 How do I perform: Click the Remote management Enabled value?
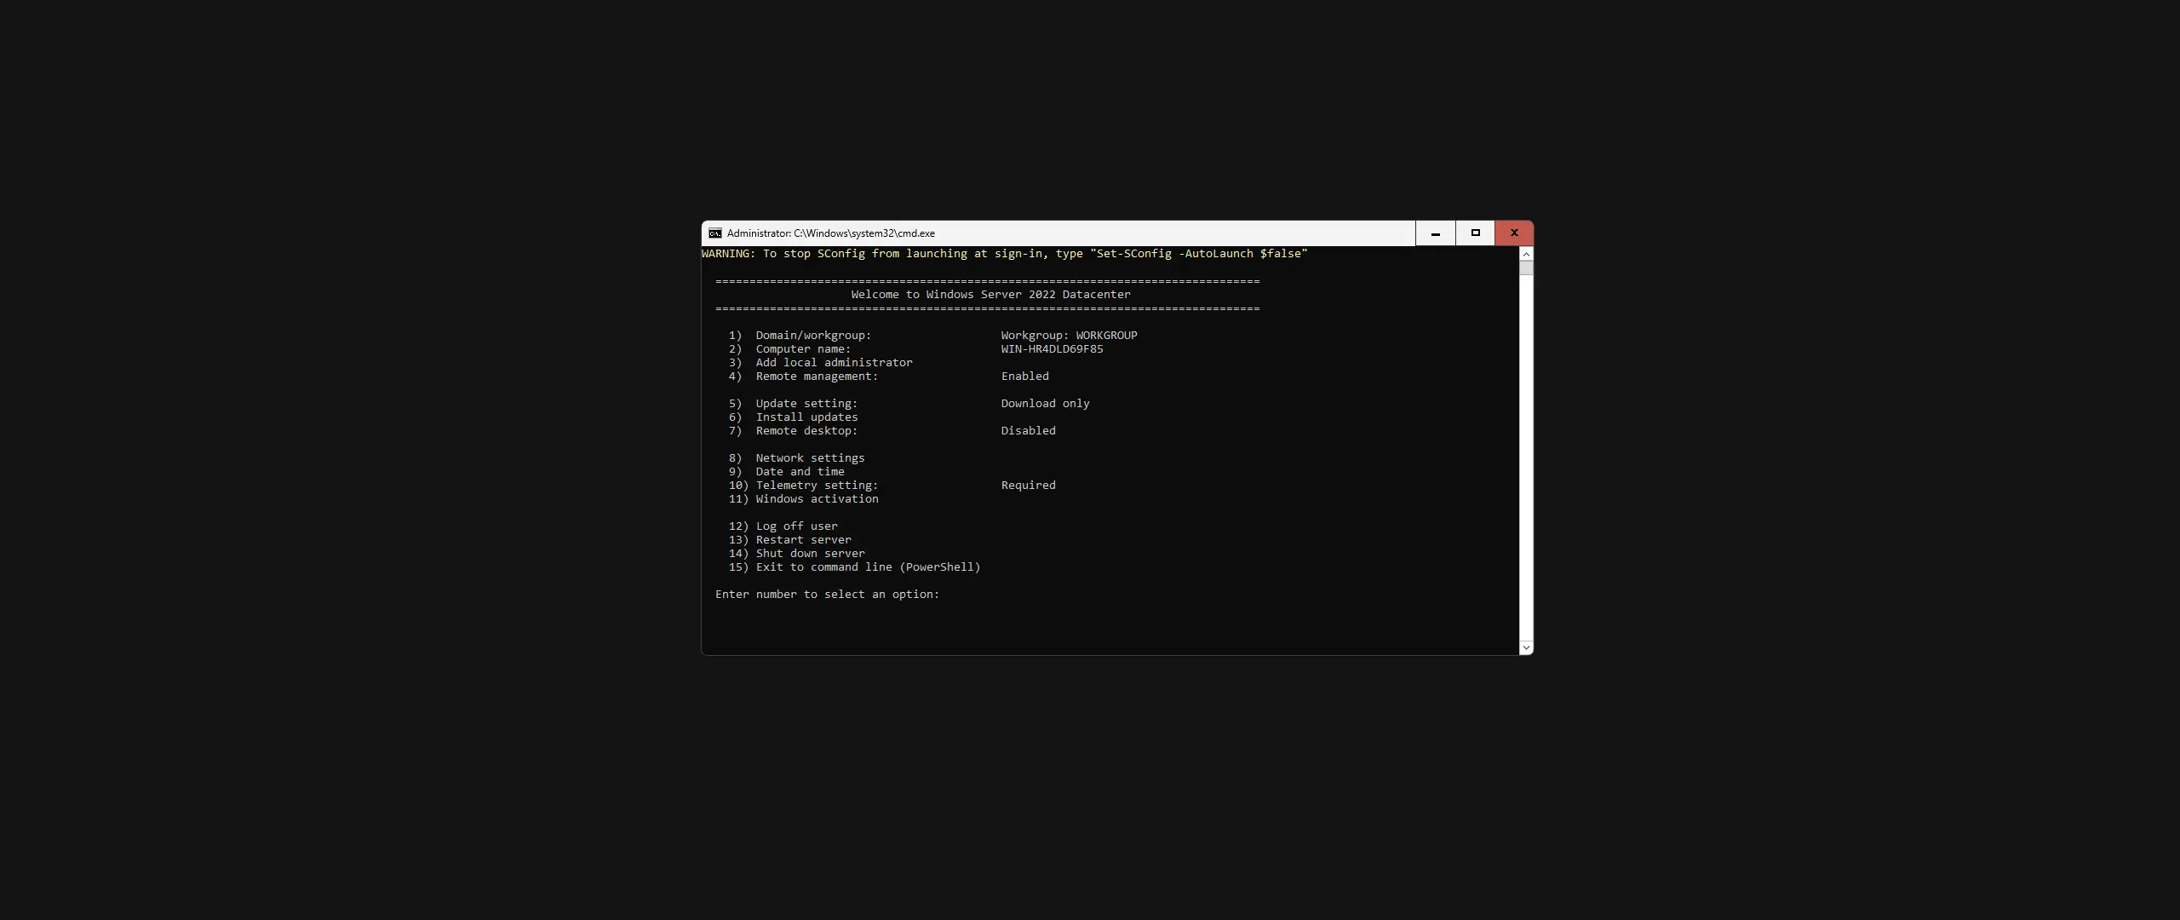(1024, 376)
